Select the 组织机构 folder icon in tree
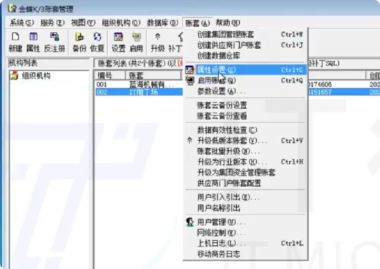The height and width of the screenshot is (269, 380). [14, 76]
